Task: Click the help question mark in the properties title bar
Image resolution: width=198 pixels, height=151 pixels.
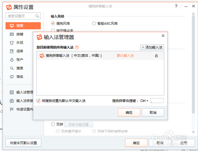Action: (x=176, y=6)
